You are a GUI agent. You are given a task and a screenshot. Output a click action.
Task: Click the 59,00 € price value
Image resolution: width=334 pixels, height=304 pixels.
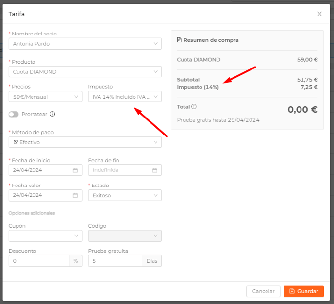point(307,60)
